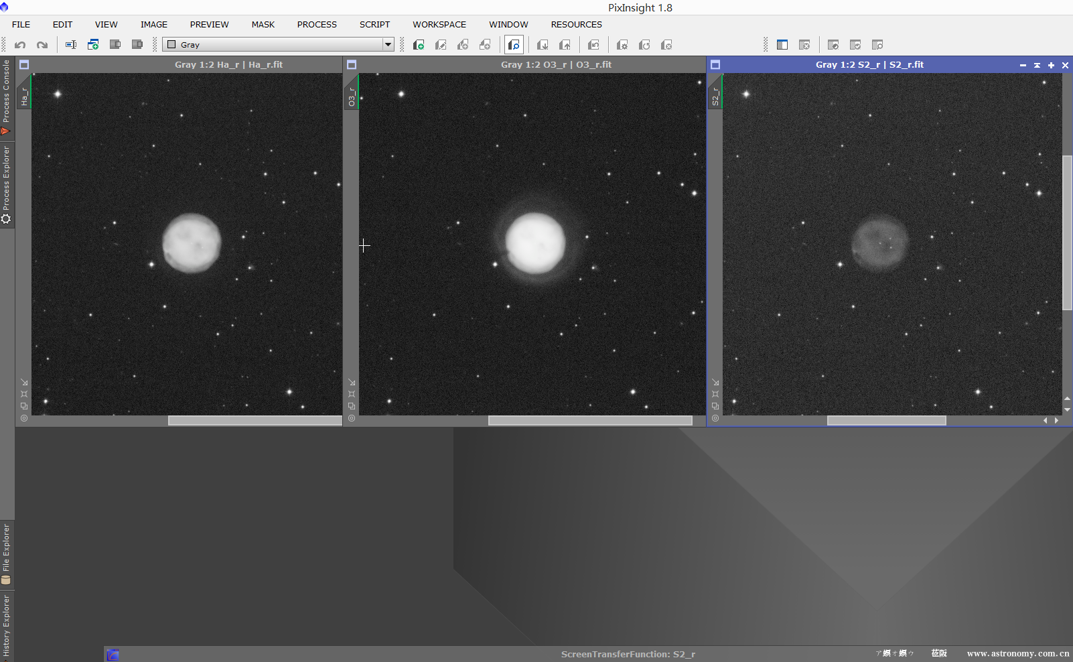
Task: Activate the O3_r.fit window title bar
Action: pyautogui.click(x=556, y=65)
